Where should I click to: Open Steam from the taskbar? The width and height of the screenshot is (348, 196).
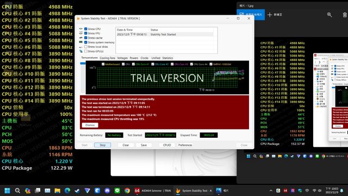coord(77,191)
